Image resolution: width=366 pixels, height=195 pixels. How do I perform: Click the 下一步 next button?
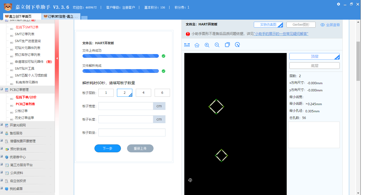[108, 148]
